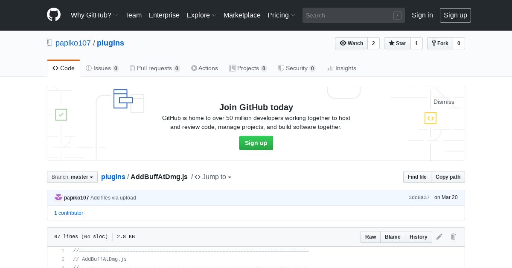
Task: Click the pencil edit file icon
Action: click(x=439, y=237)
